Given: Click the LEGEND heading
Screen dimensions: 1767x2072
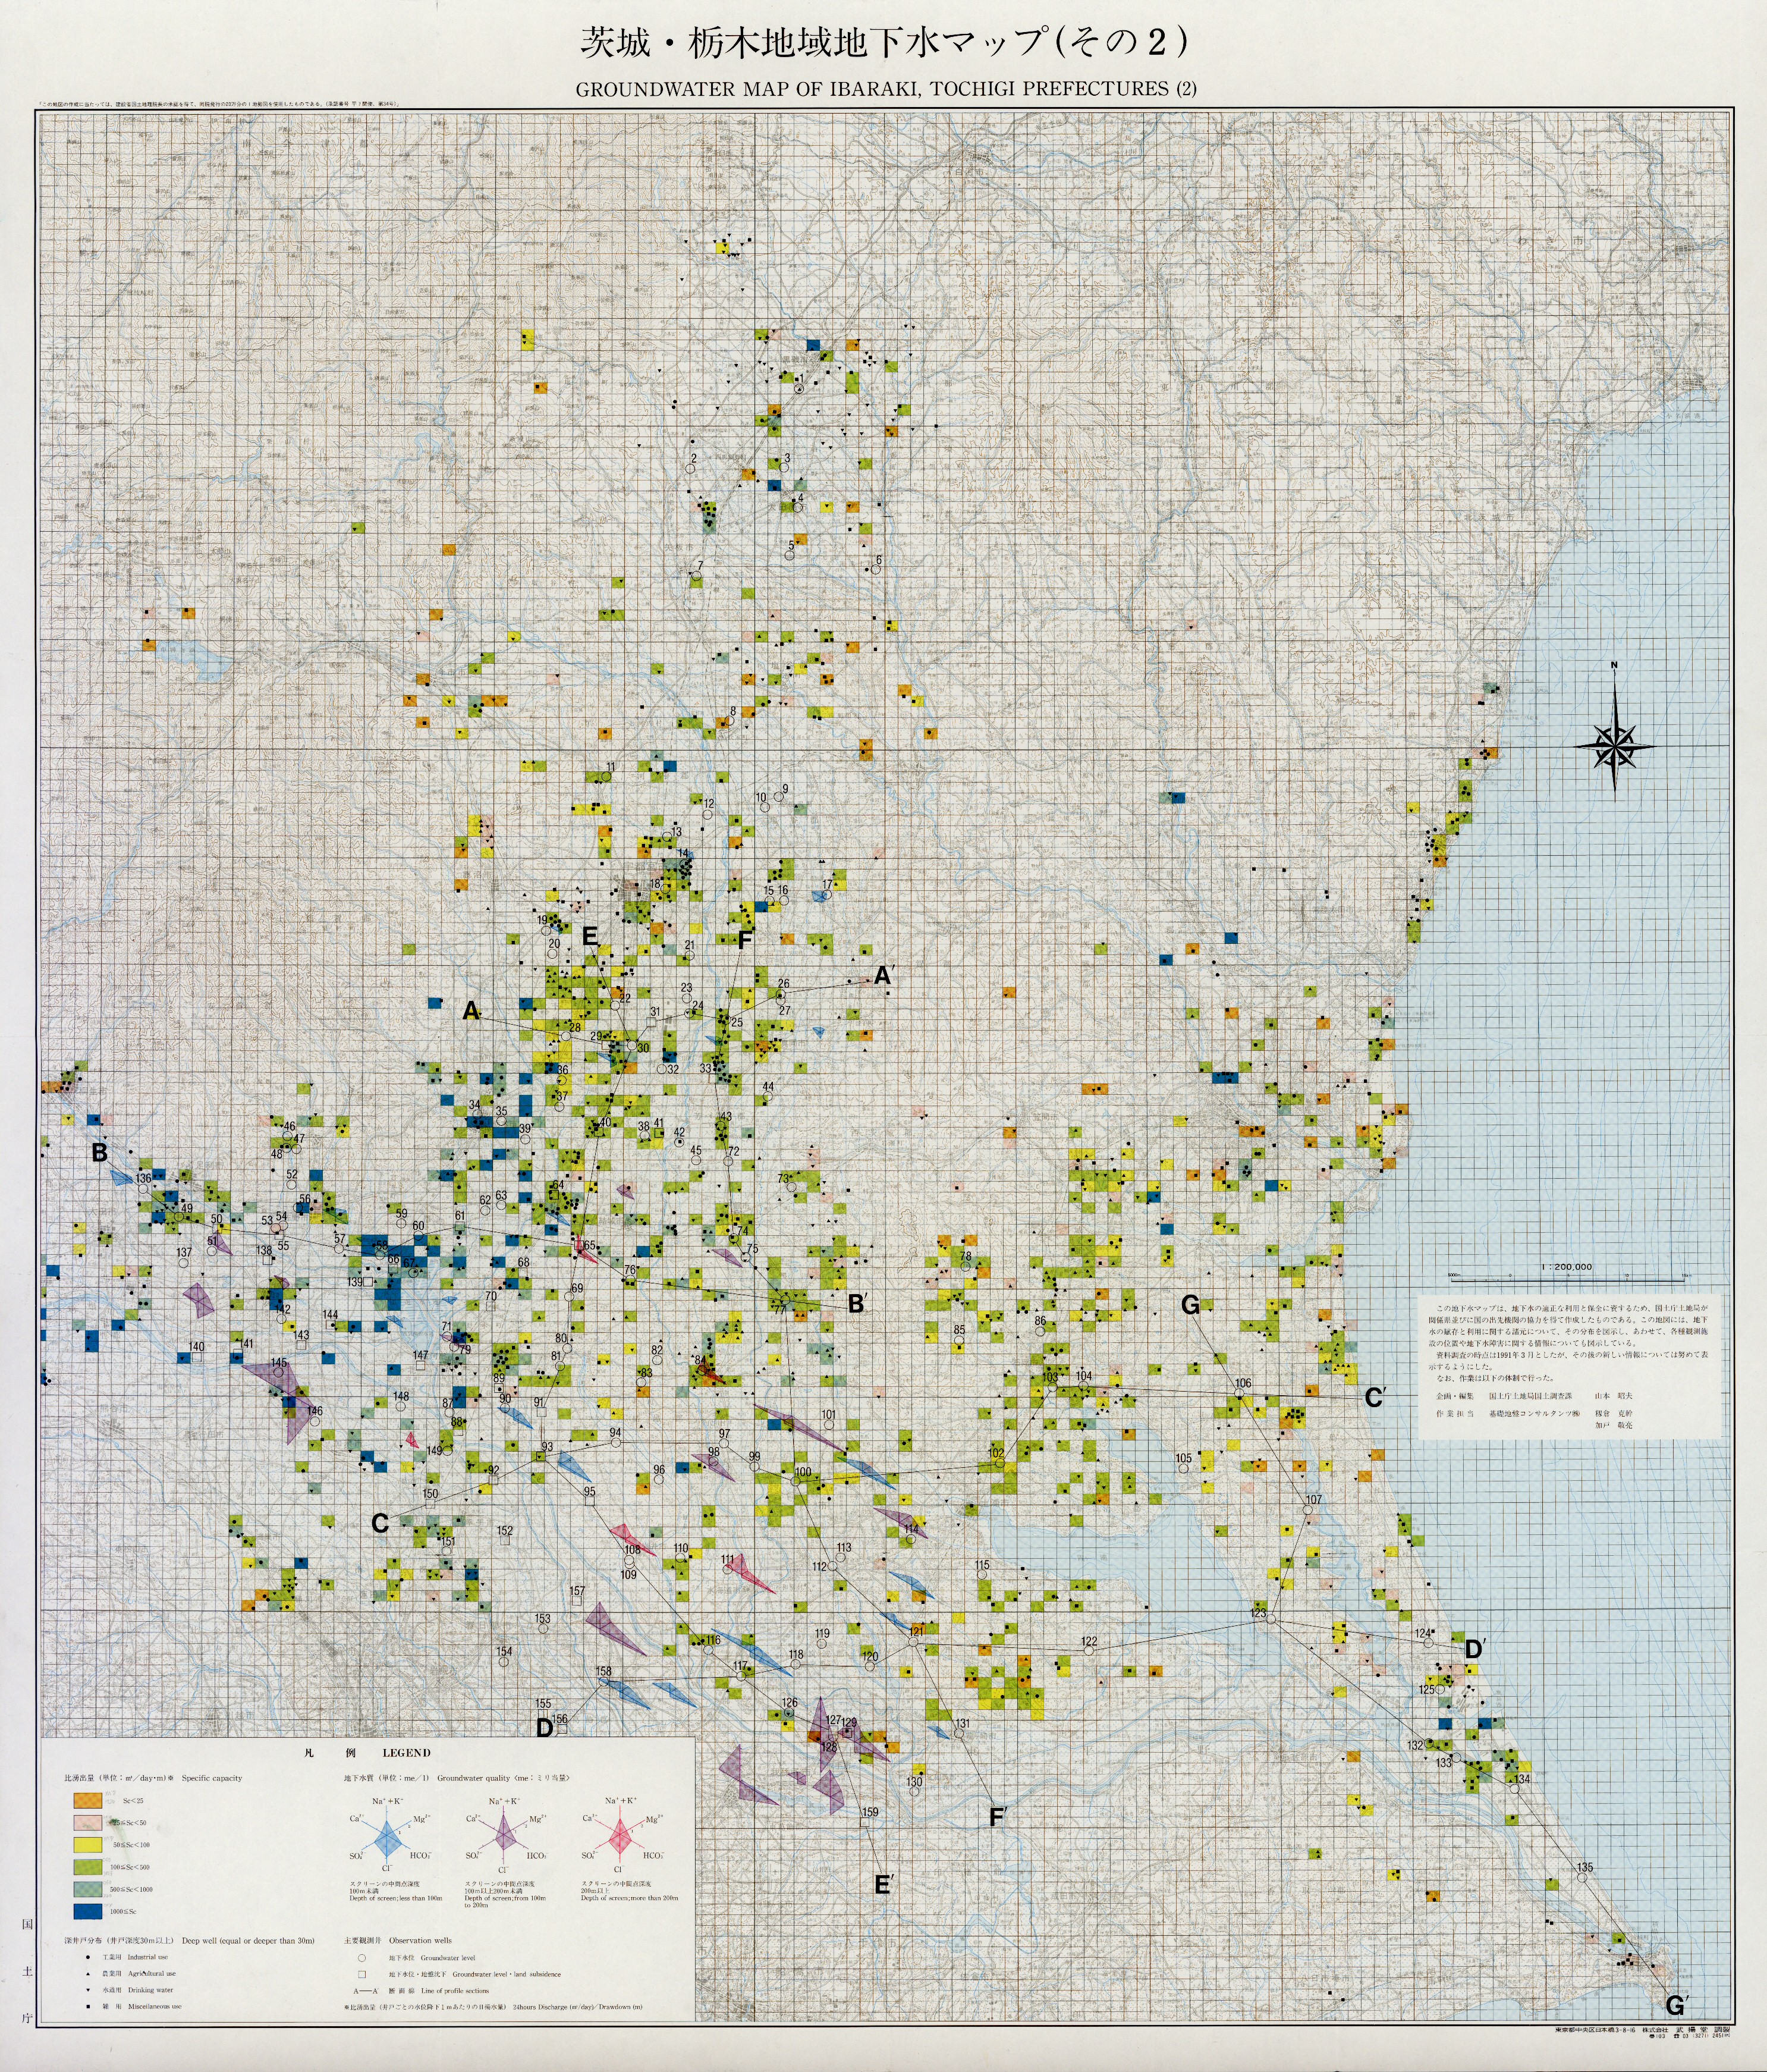Looking at the screenshot, I should pyautogui.click(x=407, y=1753).
